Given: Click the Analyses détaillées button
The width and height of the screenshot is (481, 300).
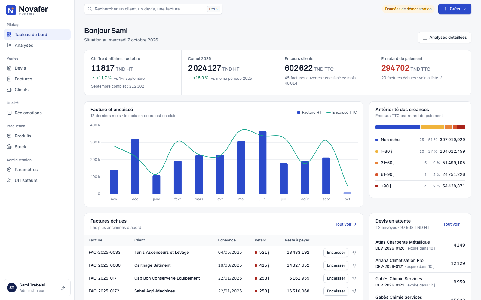Looking at the screenshot, I should click(444, 37).
